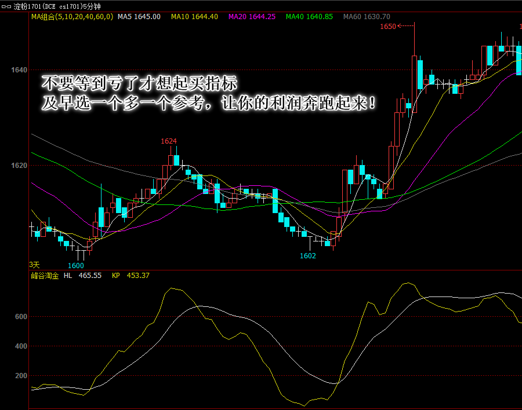Click the 峰谷淘金 indicator name
This screenshot has height=410, width=522.
45,276
